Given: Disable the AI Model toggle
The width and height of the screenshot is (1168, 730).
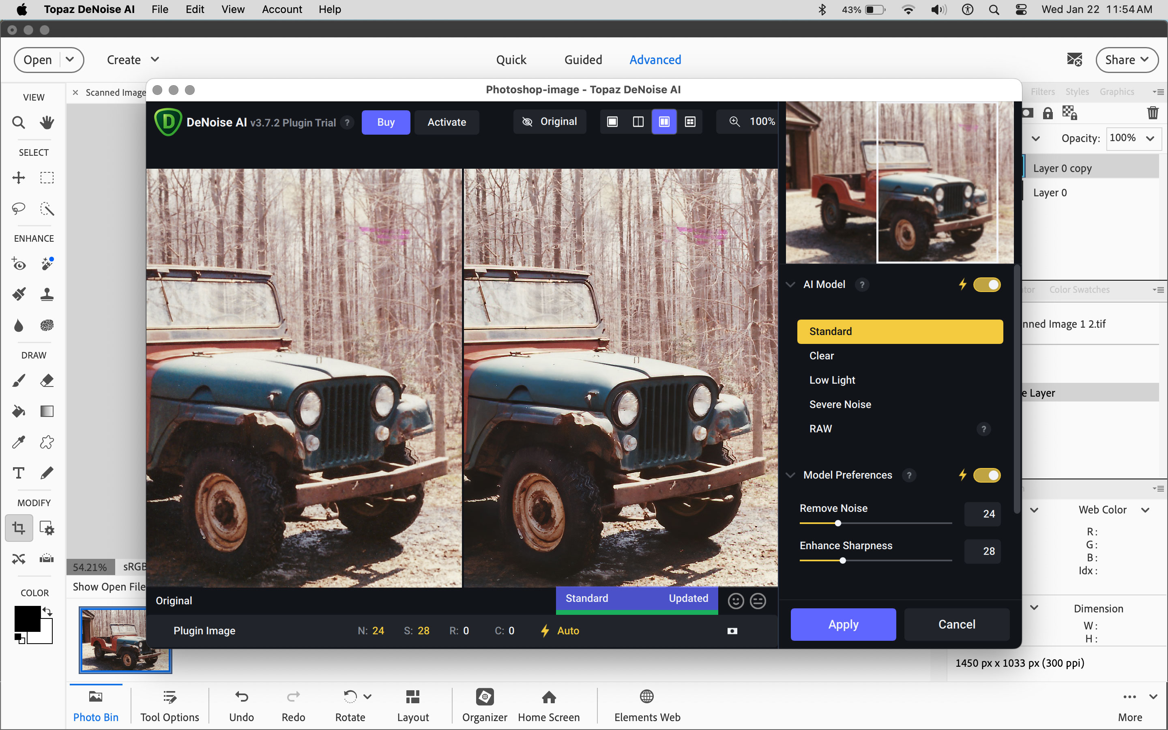Looking at the screenshot, I should pos(987,284).
